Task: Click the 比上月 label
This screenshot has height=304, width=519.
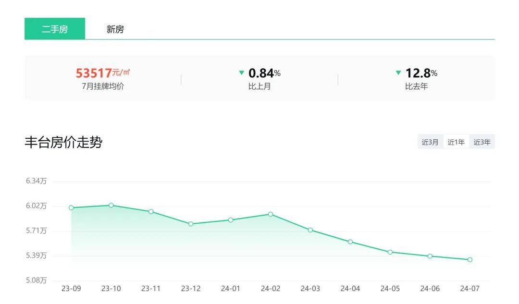Action: [x=259, y=86]
